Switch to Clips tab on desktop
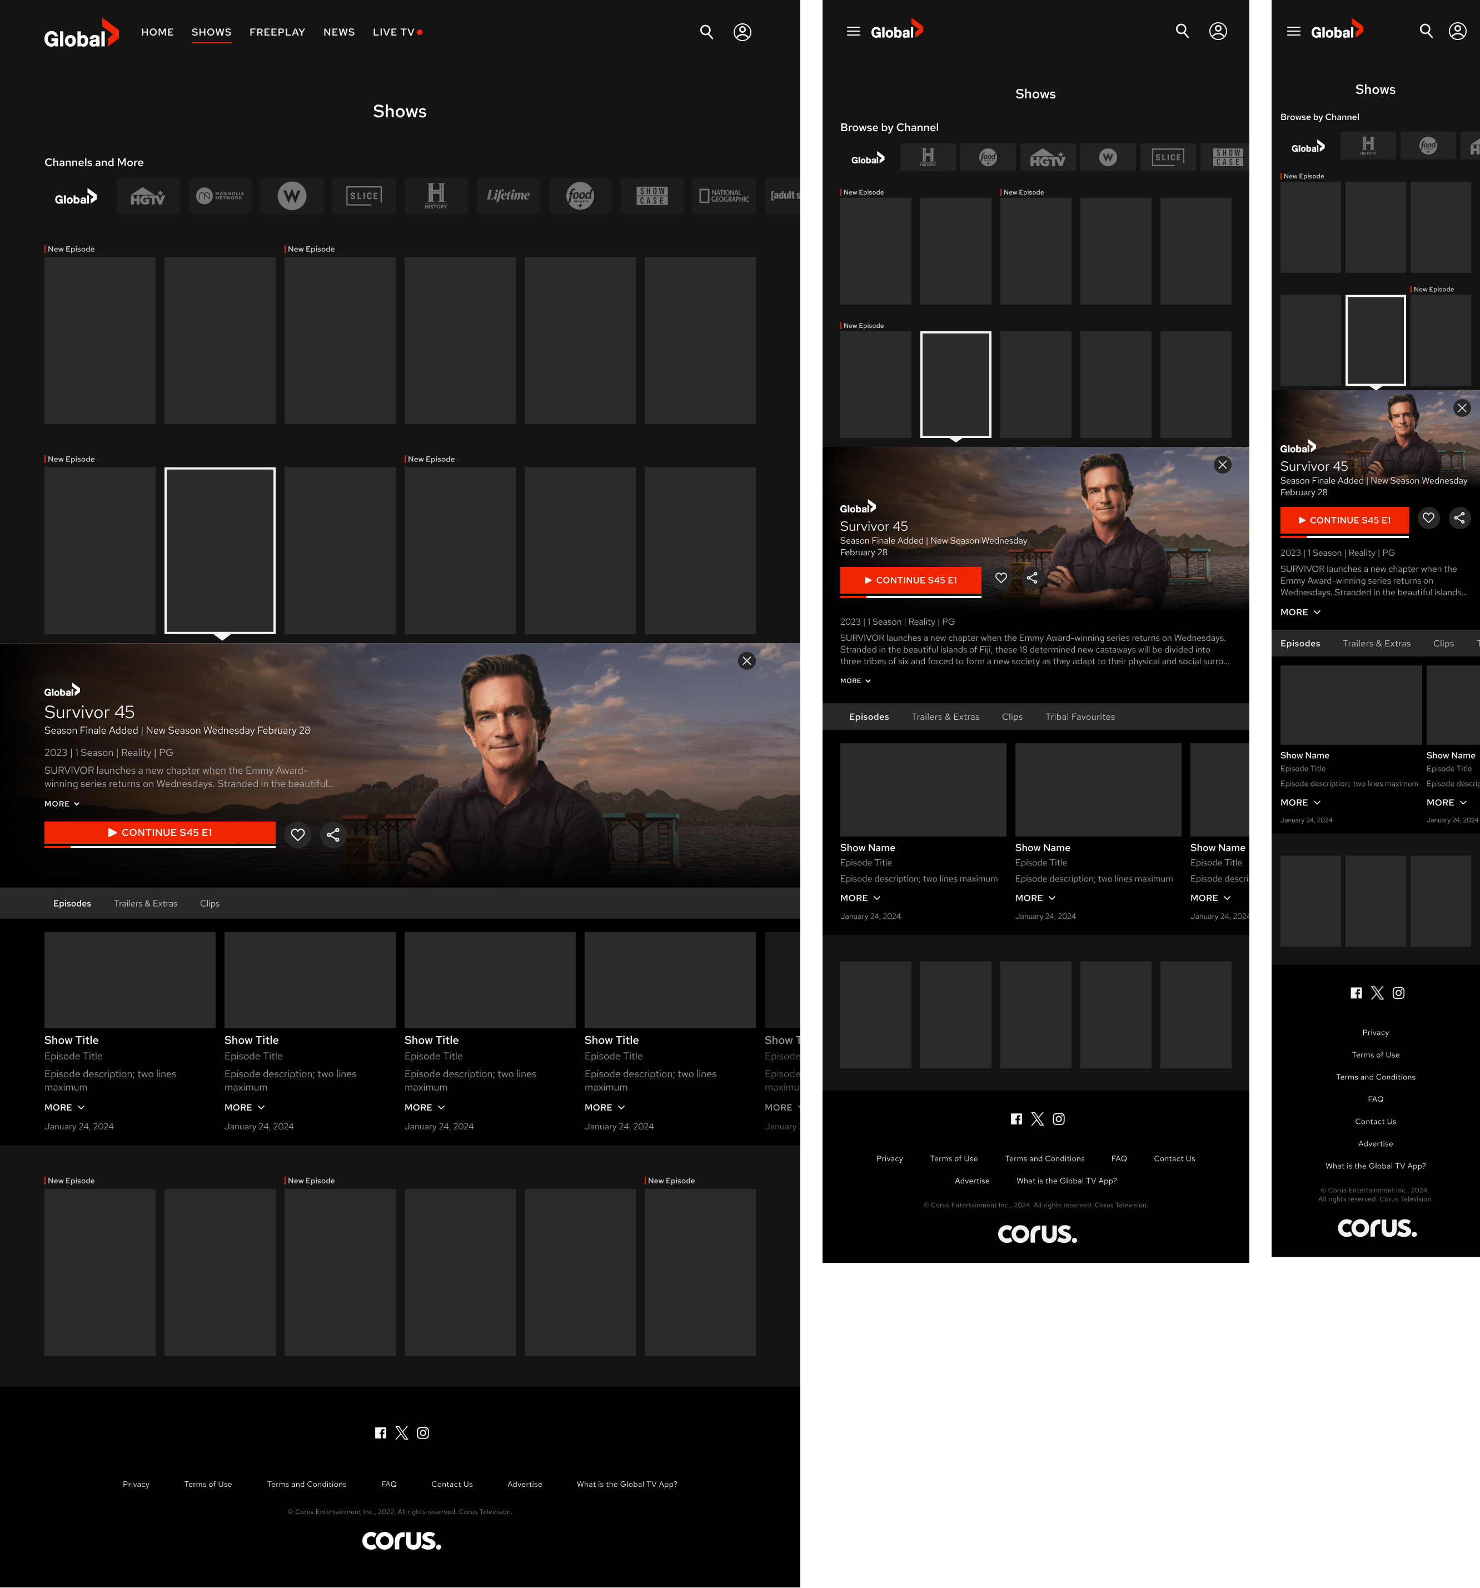 [x=210, y=903]
